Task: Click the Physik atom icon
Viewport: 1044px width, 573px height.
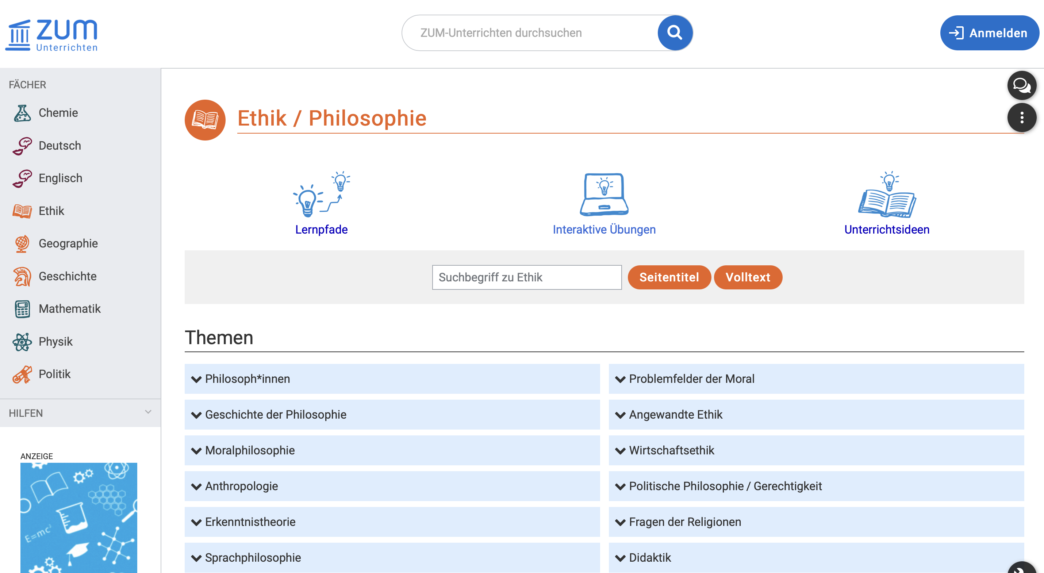Action: [22, 341]
